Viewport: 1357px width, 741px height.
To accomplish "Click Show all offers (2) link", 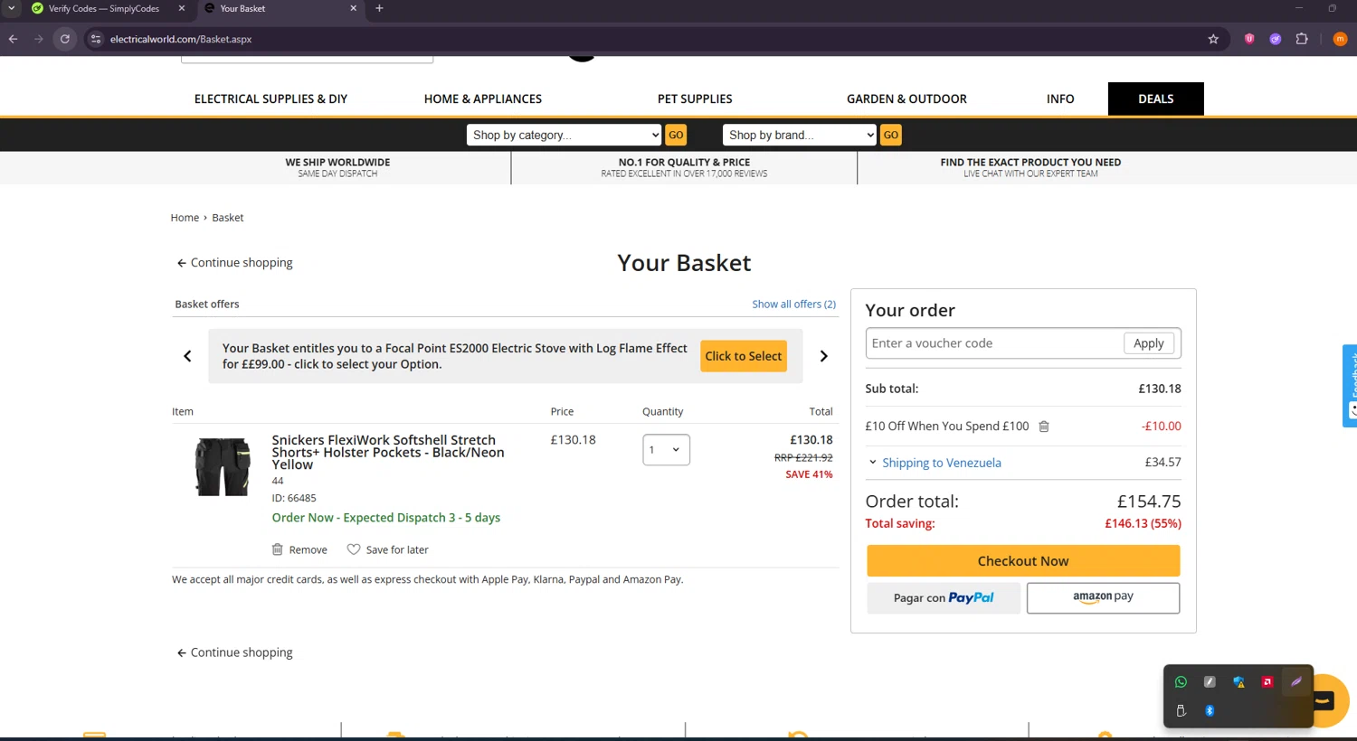I will [793, 305].
